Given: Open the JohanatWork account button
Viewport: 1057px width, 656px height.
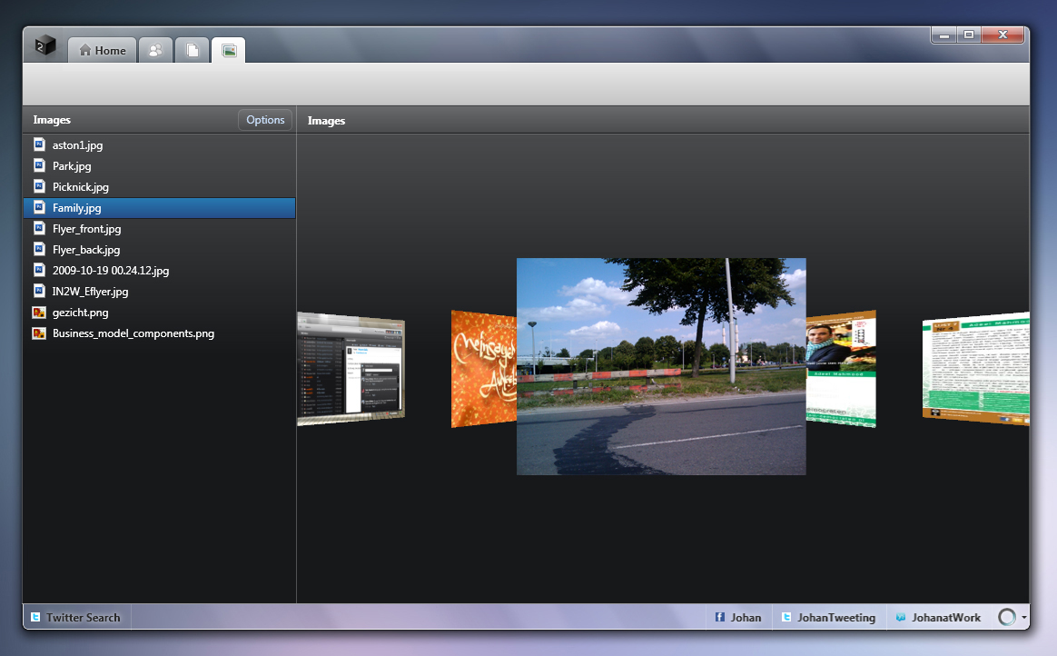Looking at the screenshot, I should click(938, 618).
